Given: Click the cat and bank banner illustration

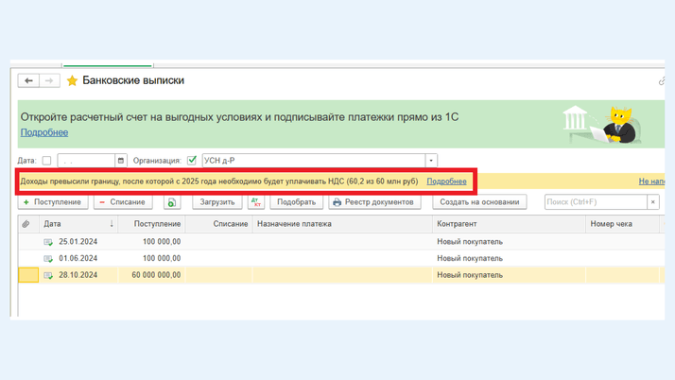Looking at the screenshot, I should pos(603,125).
